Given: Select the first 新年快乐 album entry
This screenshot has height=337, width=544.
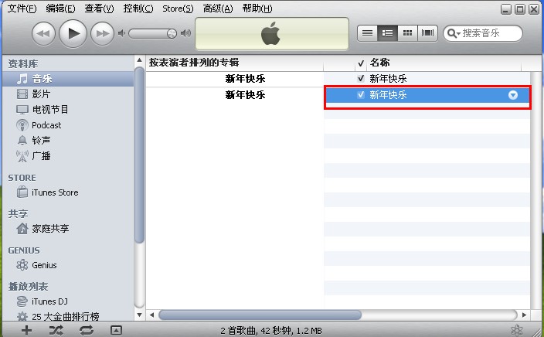Looking at the screenshot, I should (245, 79).
